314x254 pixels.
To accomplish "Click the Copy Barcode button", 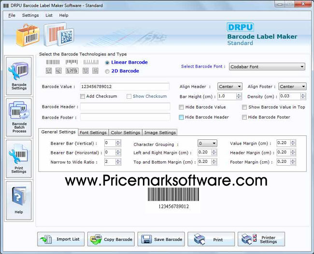I will pyautogui.click(x=111, y=239).
